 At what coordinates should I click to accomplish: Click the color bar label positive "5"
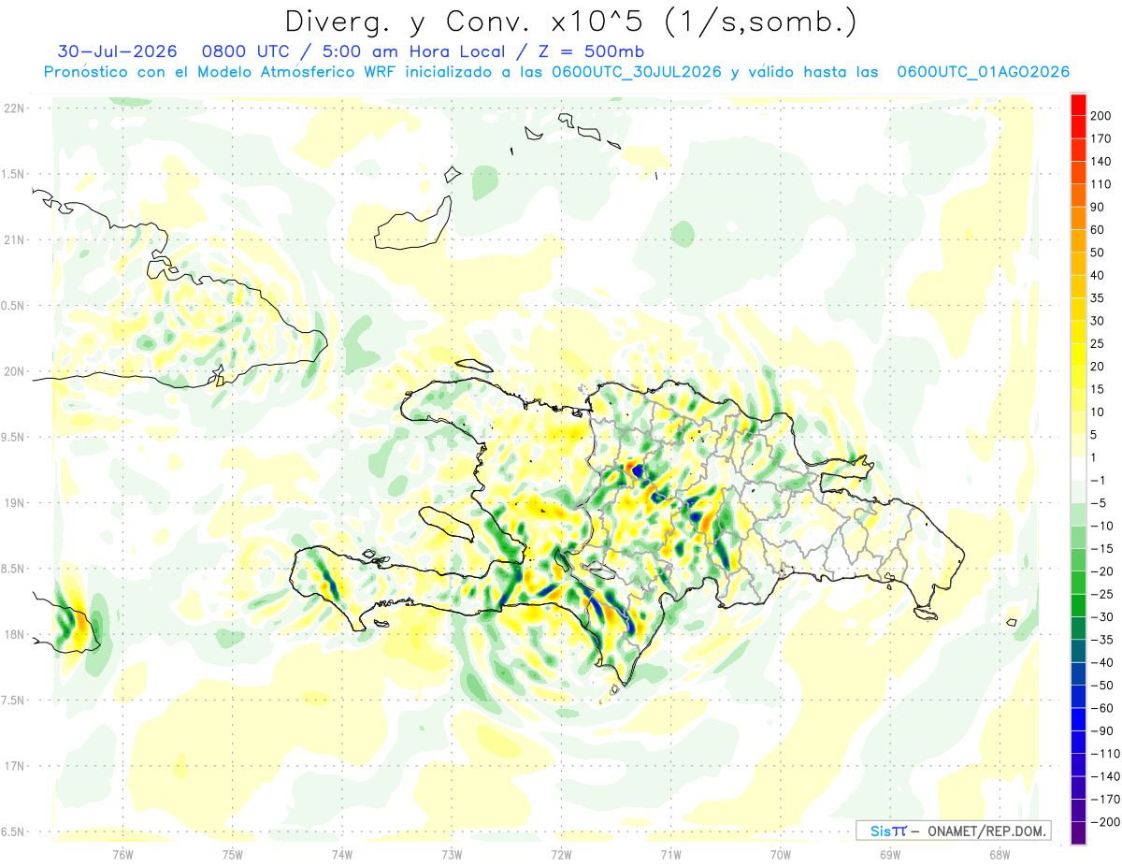[x=1094, y=435]
